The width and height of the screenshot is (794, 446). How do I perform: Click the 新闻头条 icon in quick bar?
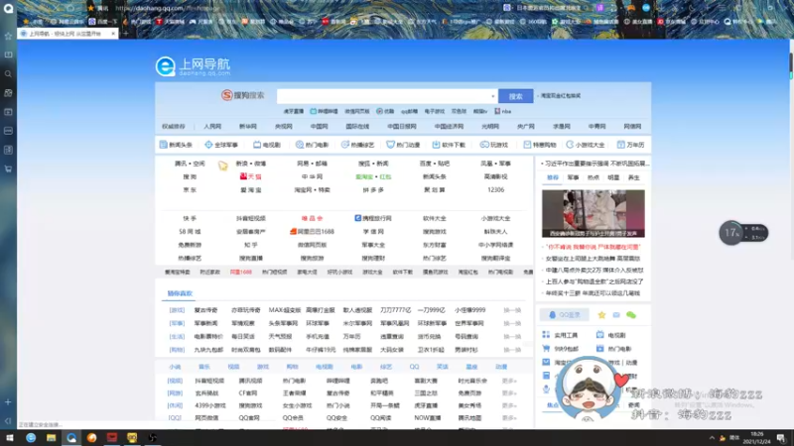click(163, 145)
